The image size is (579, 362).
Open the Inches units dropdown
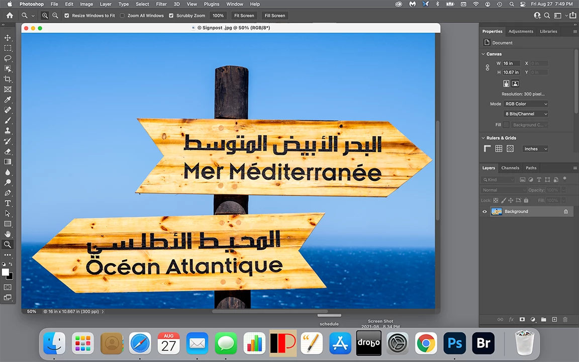[535, 149]
